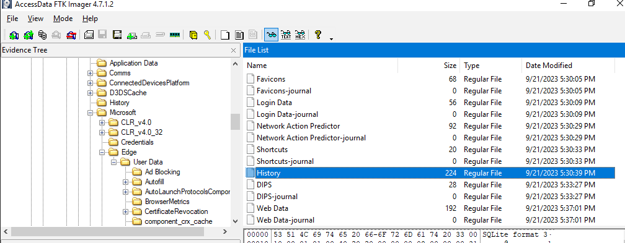Click the Capture Memory chip icon
This screenshot has width=625, height=243.
pyautogui.click(x=175, y=35)
